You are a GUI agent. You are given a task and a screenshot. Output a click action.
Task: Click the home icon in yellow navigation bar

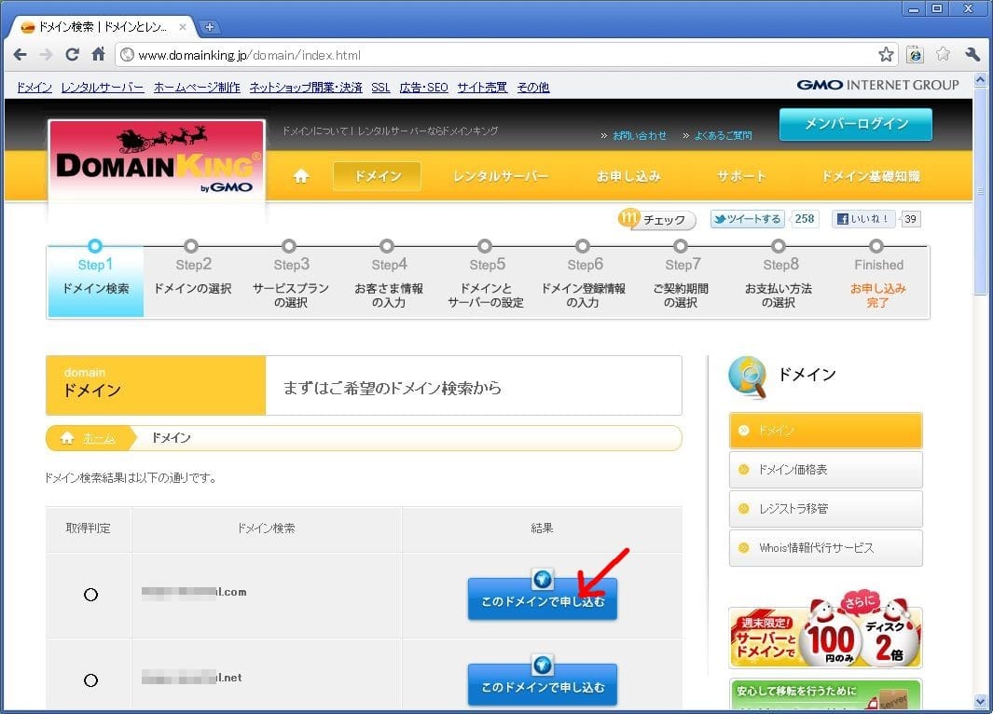[300, 176]
